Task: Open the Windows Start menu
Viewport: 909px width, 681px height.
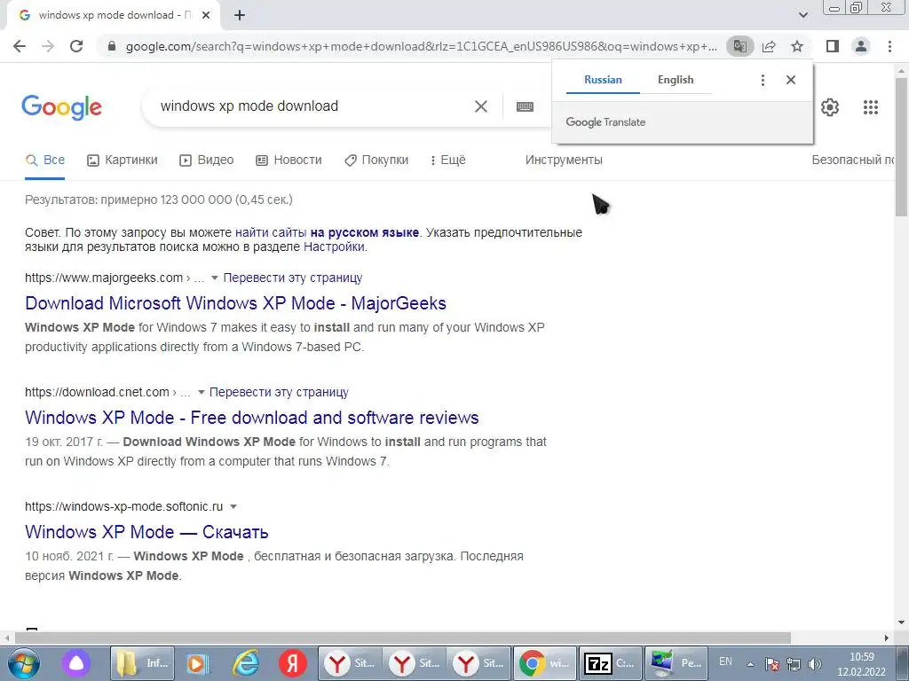Action: click(24, 663)
